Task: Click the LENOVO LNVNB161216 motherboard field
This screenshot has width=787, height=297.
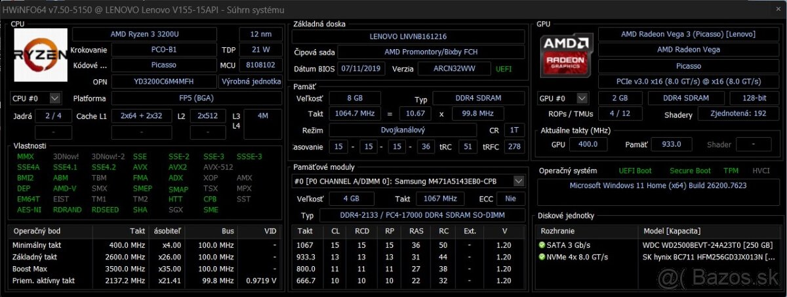Action: pos(408,37)
